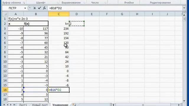
Task: Go to next sheet navigation arrow
Action: pos(11,105)
